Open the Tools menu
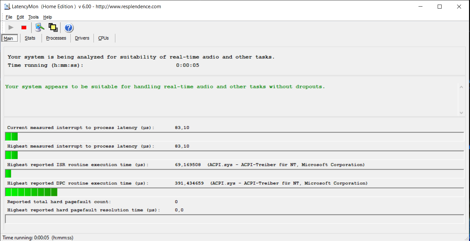This screenshot has height=241, width=470. coord(33,17)
